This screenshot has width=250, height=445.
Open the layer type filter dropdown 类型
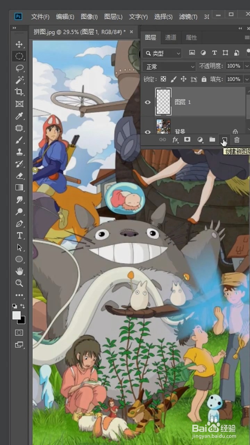162,53
